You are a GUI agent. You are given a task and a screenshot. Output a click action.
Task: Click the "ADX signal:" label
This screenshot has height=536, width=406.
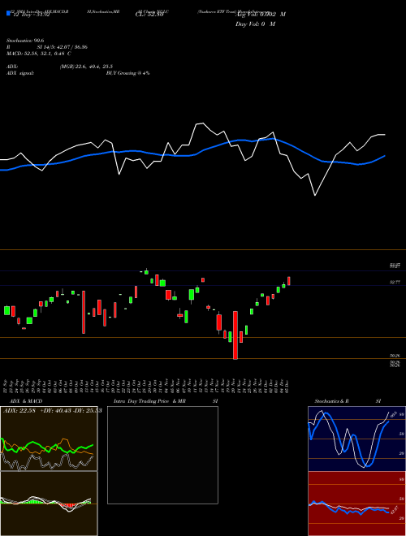click(x=20, y=73)
